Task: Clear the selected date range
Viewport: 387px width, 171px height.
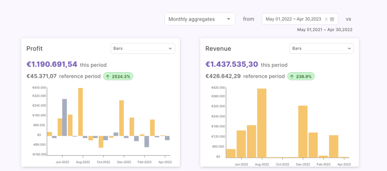Action: 326,19
